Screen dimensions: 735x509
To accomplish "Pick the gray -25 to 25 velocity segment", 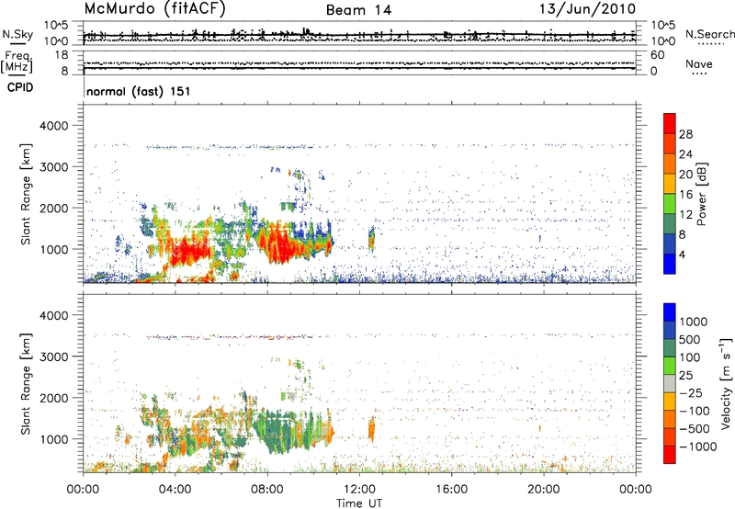I will tap(670, 383).
